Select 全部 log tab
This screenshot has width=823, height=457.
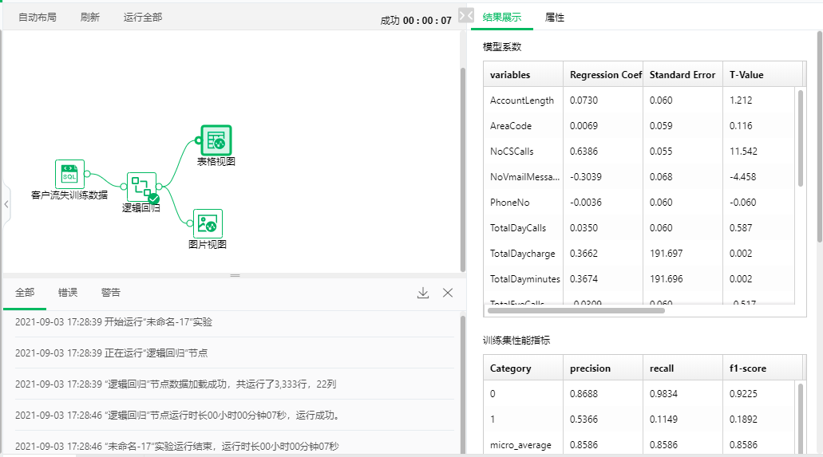pos(25,293)
